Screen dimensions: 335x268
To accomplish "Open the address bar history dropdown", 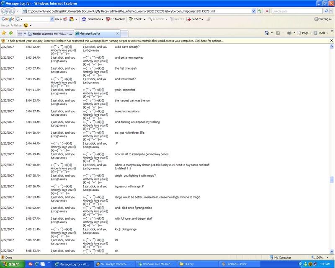I will 254,11.
